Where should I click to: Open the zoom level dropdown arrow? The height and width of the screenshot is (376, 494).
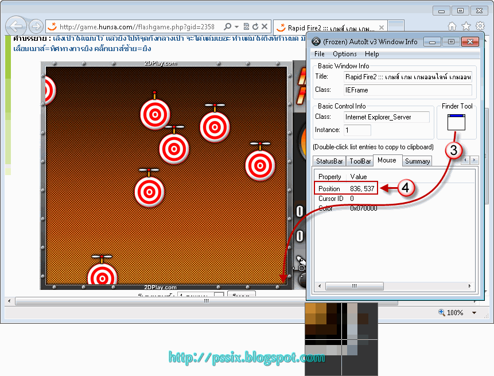(474, 313)
